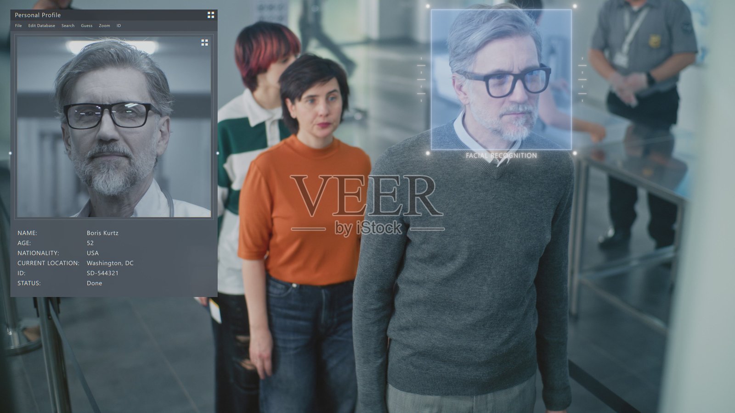The height and width of the screenshot is (413, 735).
Task: Select the Search menu item
Action: (68, 26)
